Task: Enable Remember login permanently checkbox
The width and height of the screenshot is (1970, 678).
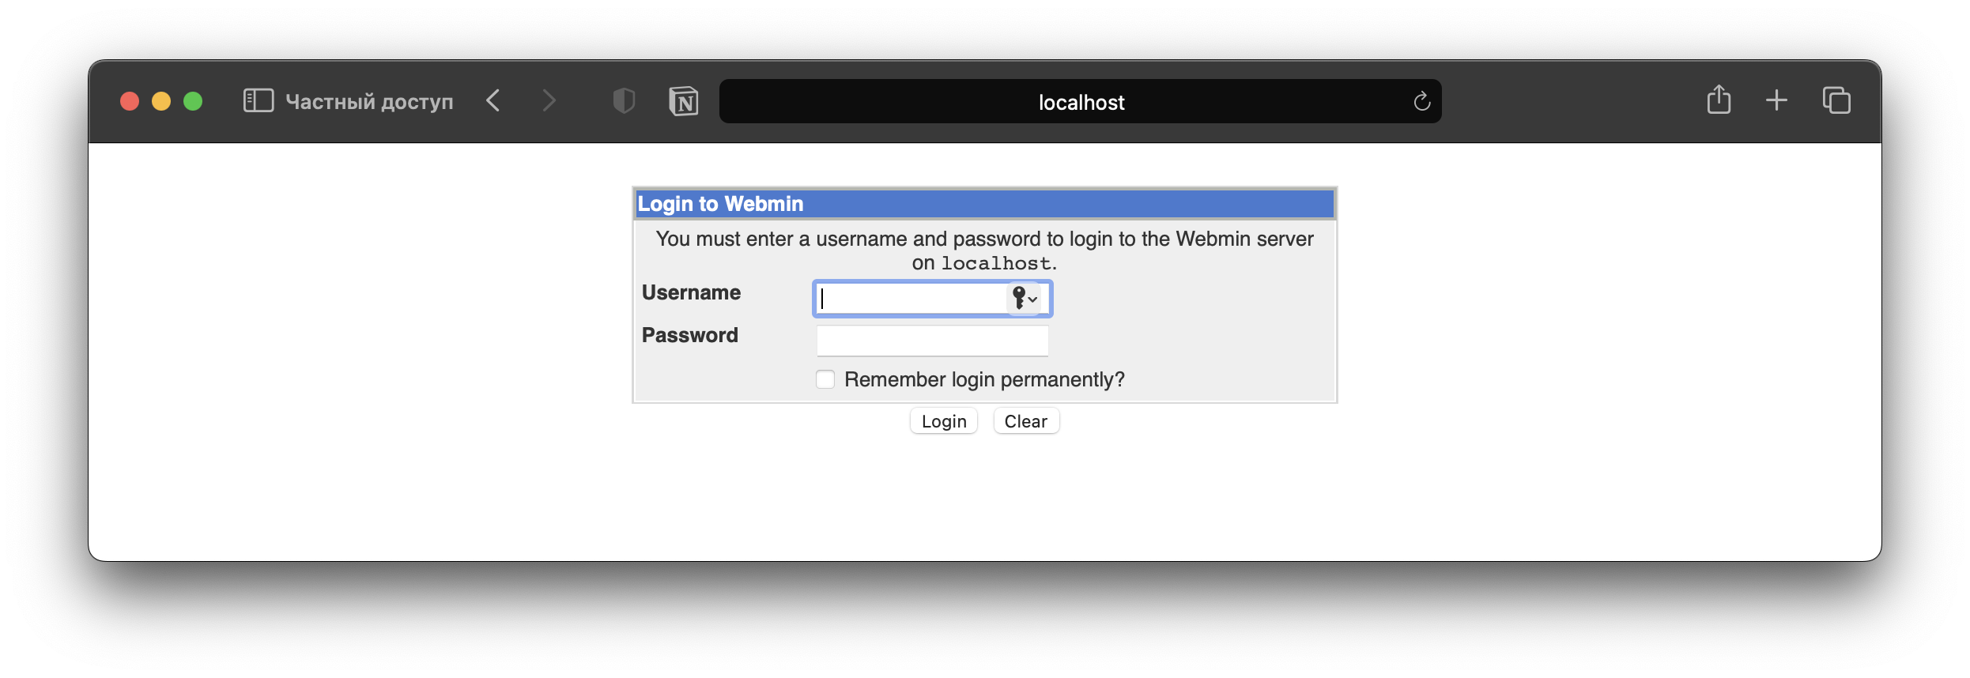Action: click(x=825, y=379)
